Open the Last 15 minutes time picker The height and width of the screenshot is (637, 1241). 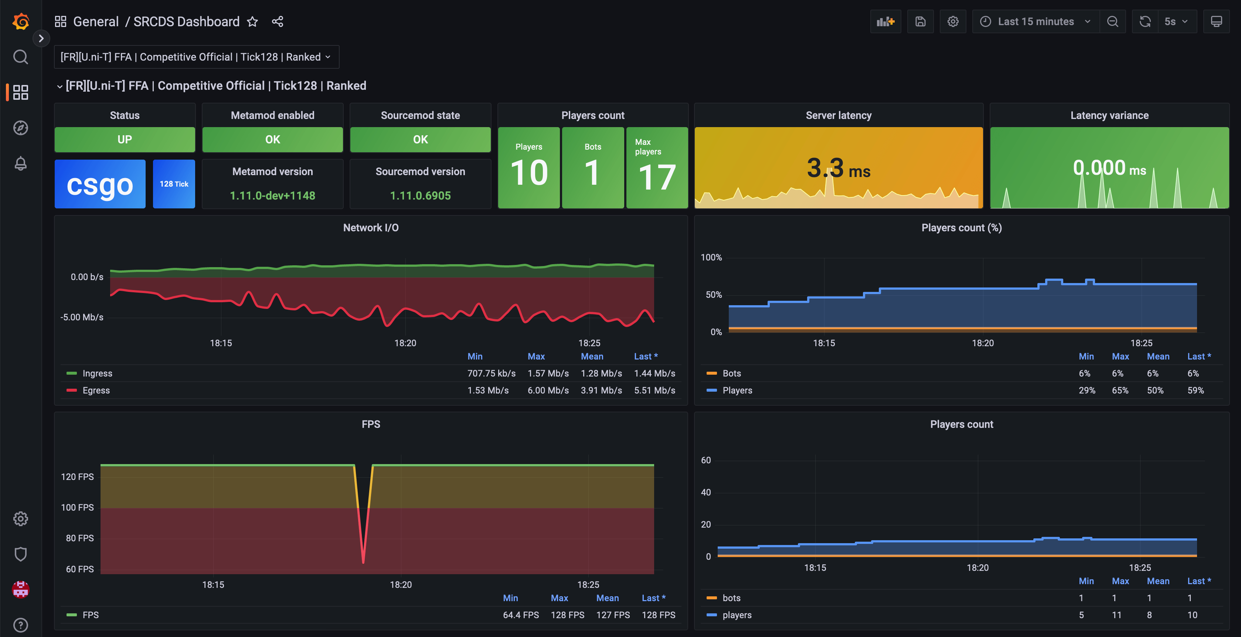coord(1036,22)
